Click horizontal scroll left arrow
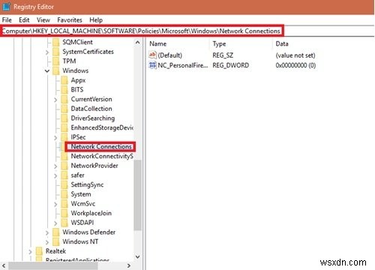This screenshot has height=270, width=375. tap(4, 265)
